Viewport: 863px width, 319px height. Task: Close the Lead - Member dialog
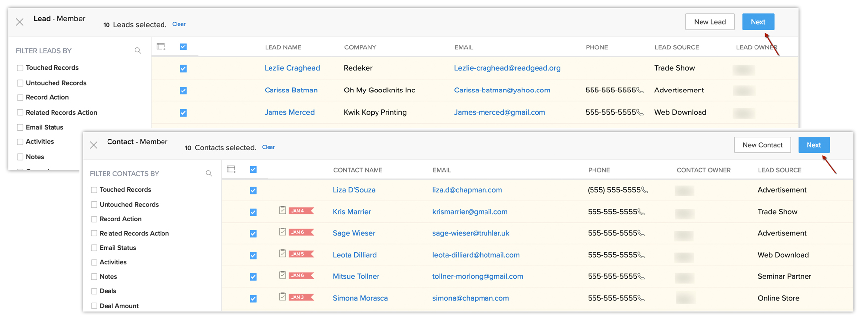click(20, 22)
